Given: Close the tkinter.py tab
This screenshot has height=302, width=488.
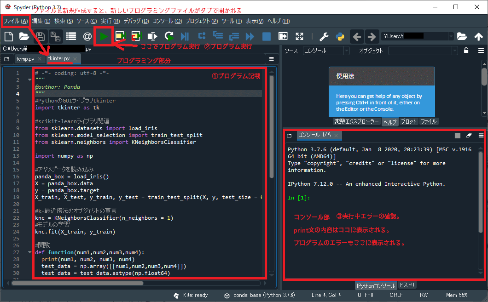Looking at the screenshot, I should (x=75, y=58).
